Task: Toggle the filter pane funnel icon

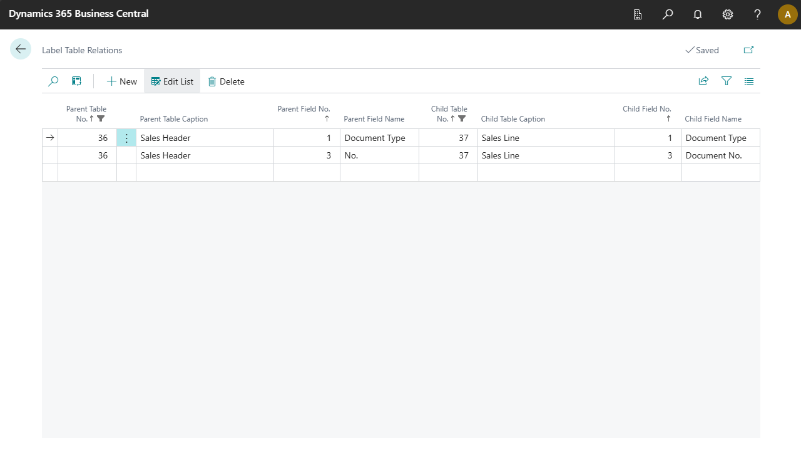Action: coord(726,81)
